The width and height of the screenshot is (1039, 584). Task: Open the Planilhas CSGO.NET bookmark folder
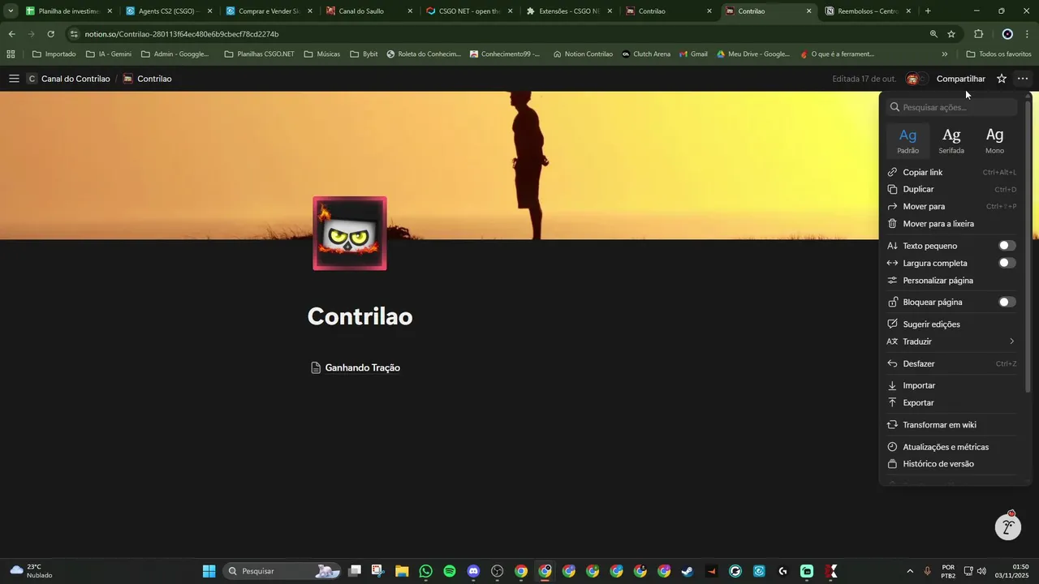258,54
